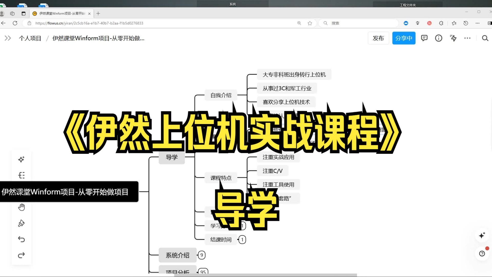The width and height of the screenshot is (492, 277).
Task: Click the 工程文件夹 background window title
Action: click(x=408, y=5)
